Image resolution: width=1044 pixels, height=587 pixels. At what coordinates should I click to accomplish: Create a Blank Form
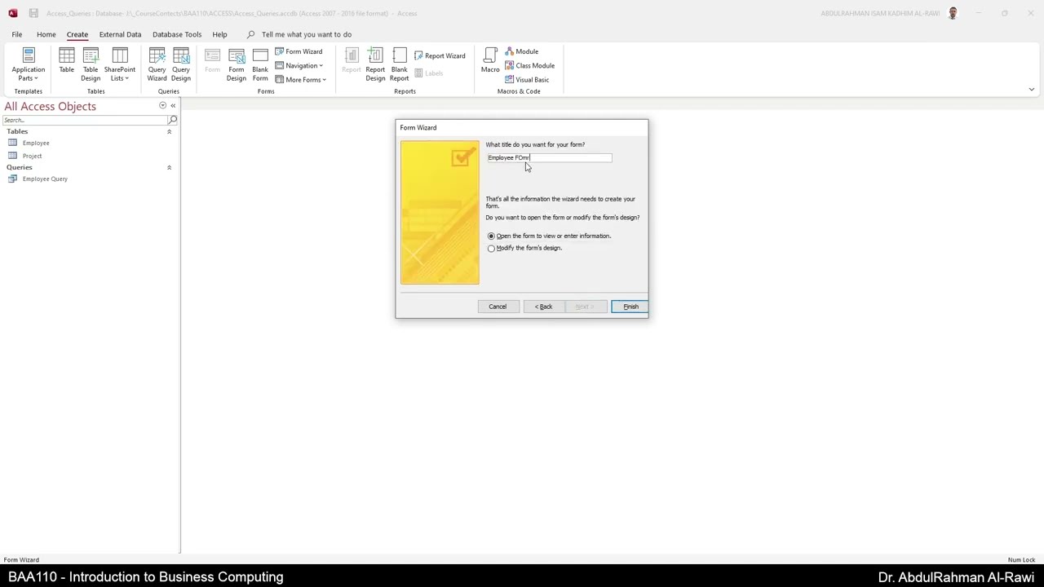pos(260,64)
